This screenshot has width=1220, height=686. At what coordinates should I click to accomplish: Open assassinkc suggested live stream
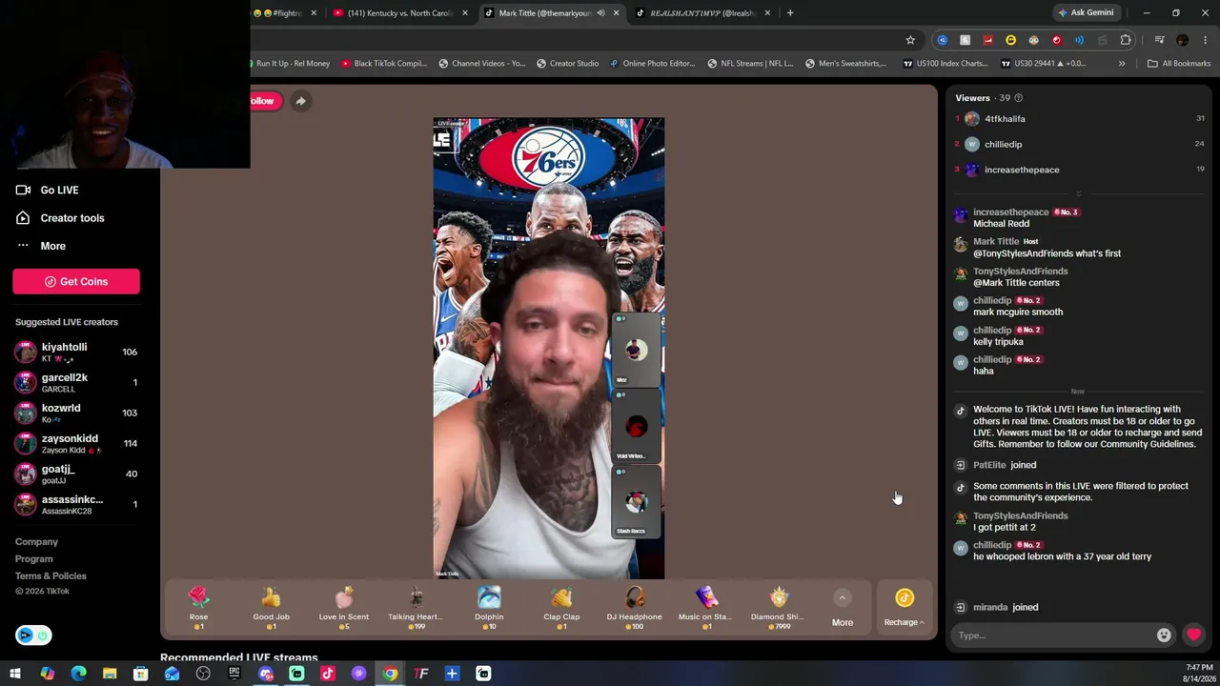point(76,504)
